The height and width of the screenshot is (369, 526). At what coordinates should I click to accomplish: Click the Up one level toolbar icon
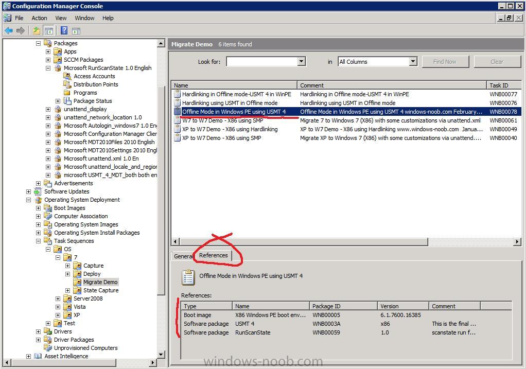(36, 31)
